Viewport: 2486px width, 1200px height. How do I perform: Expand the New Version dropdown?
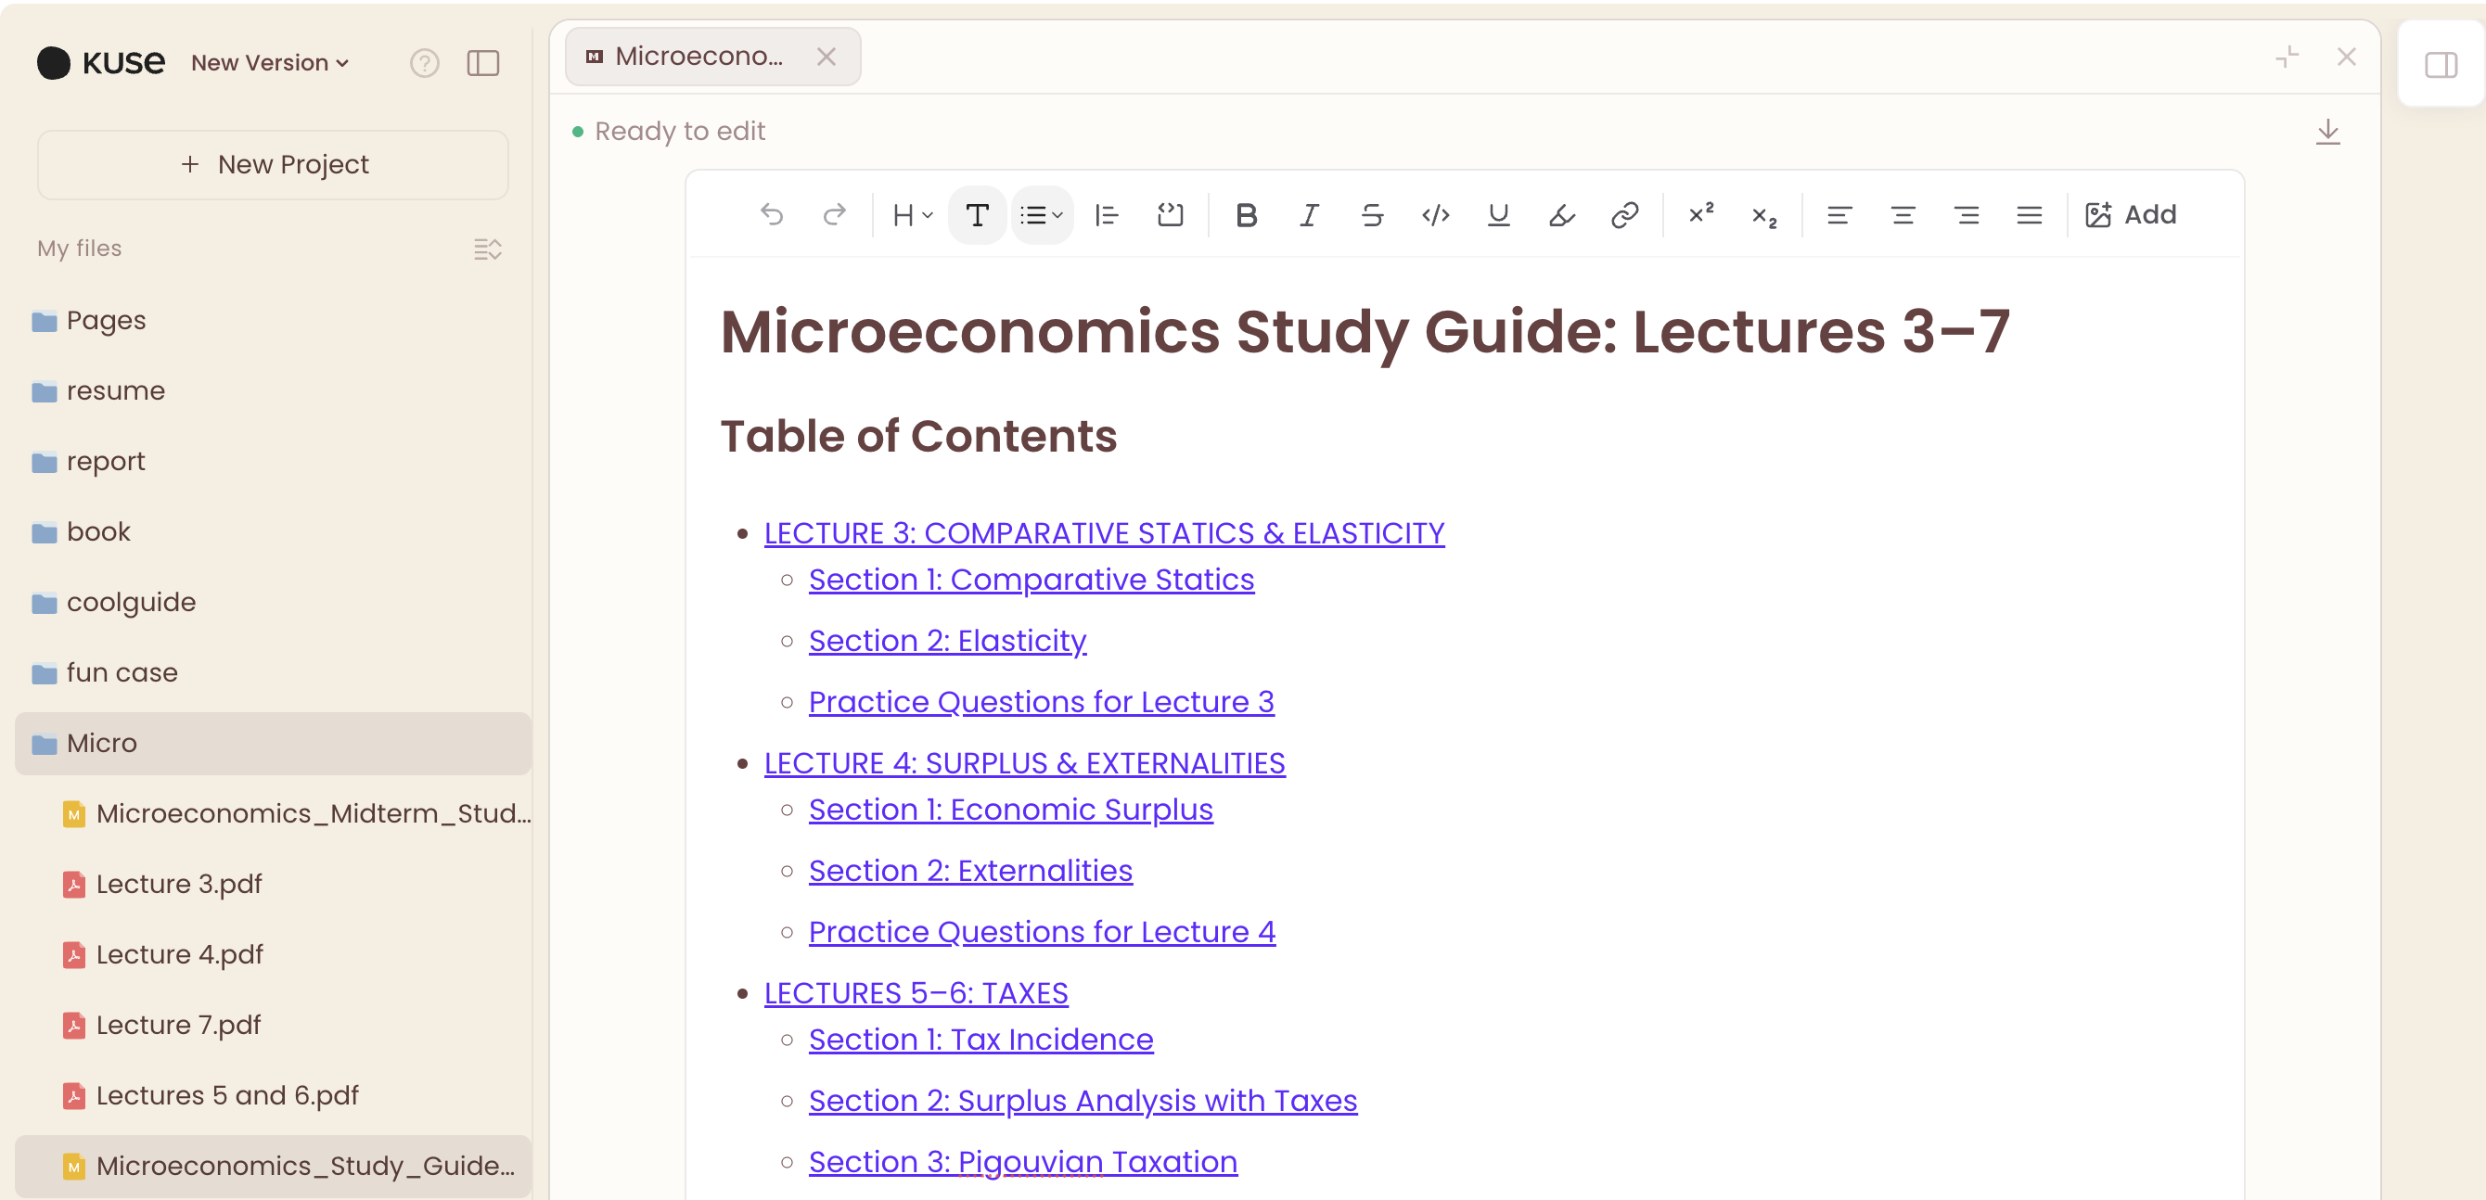[x=270, y=62]
